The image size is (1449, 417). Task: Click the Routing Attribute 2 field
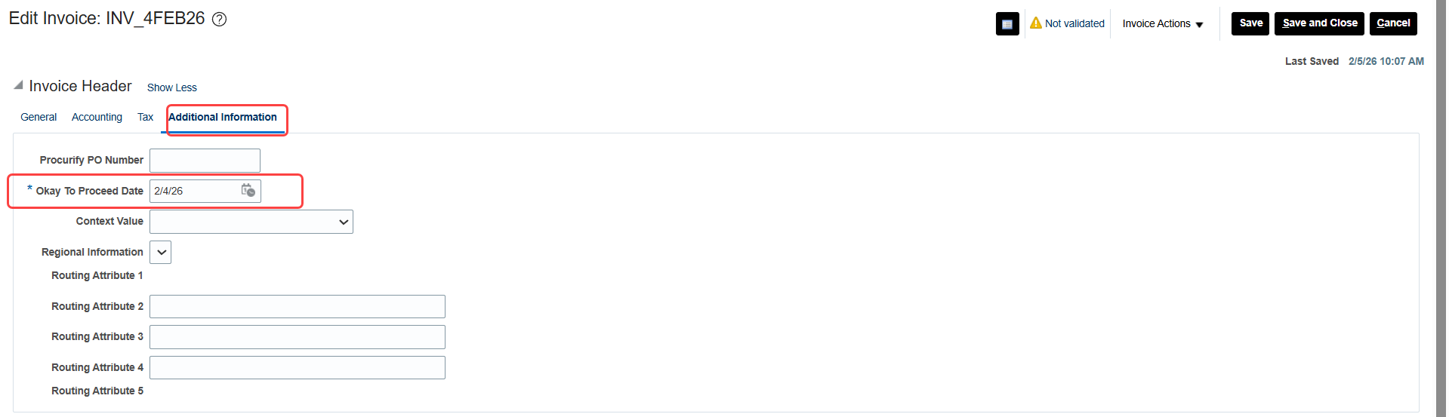[298, 306]
